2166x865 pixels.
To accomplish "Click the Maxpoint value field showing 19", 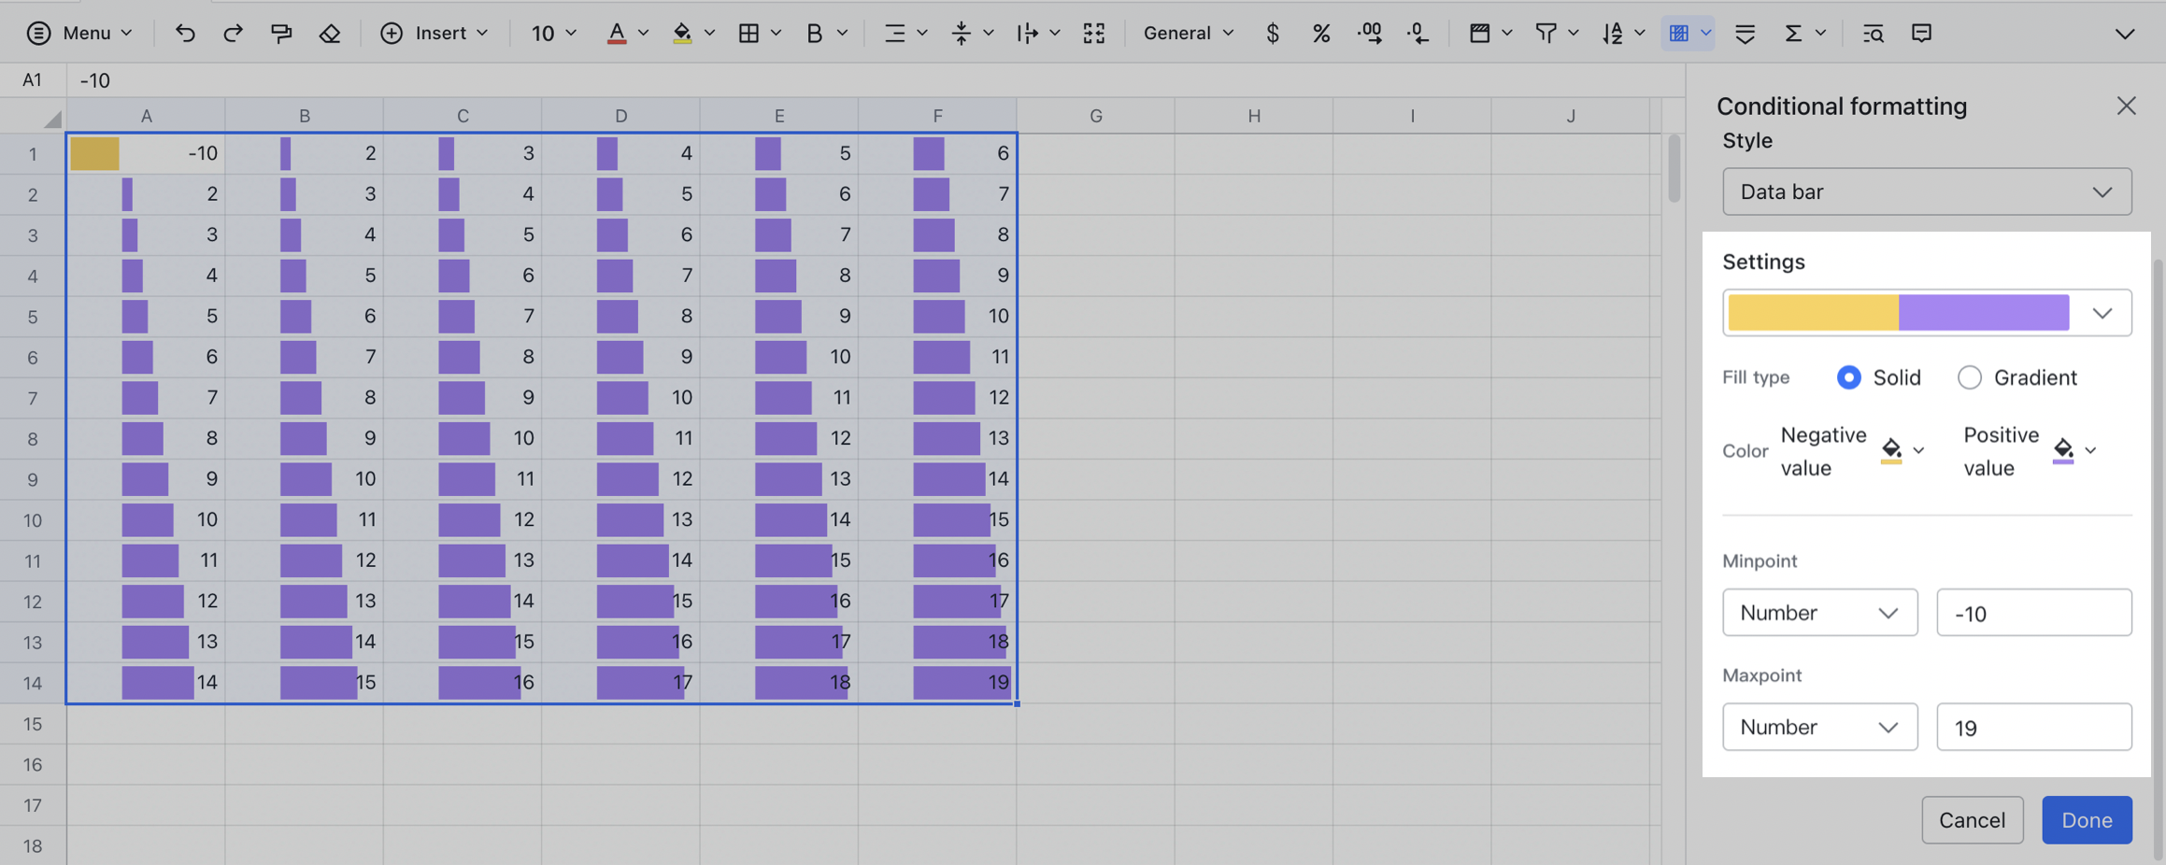I will 2034,727.
